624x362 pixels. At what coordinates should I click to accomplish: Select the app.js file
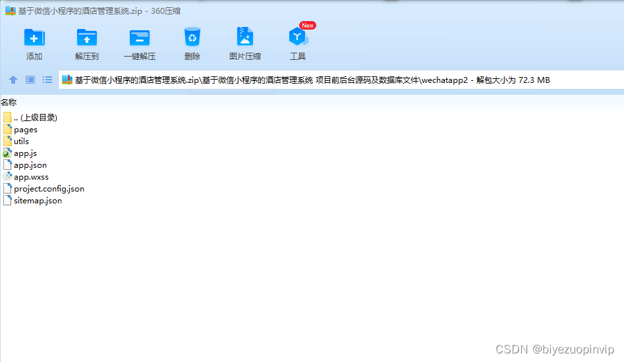click(20, 153)
